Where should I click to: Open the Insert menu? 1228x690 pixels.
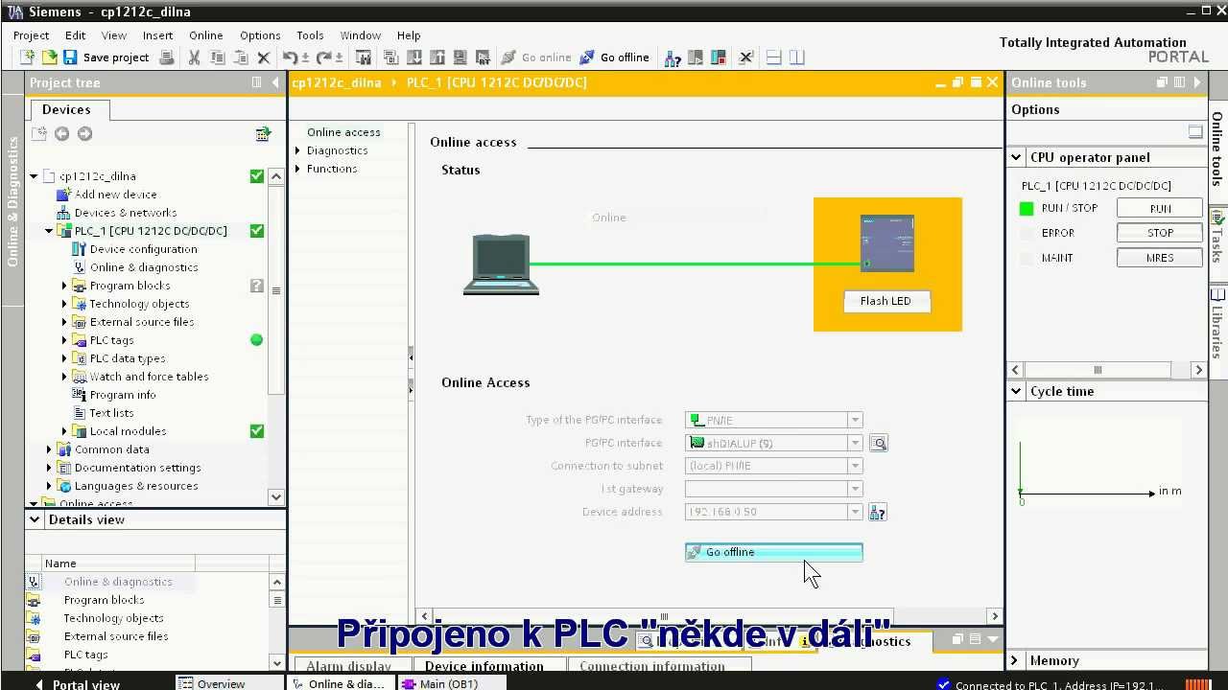(157, 35)
